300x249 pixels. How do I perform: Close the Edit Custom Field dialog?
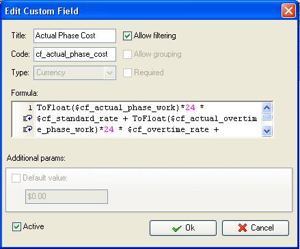pos(288,11)
